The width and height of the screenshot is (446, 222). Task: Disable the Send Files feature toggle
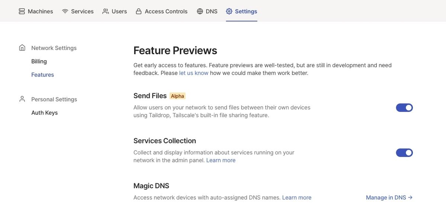(x=404, y=107)
